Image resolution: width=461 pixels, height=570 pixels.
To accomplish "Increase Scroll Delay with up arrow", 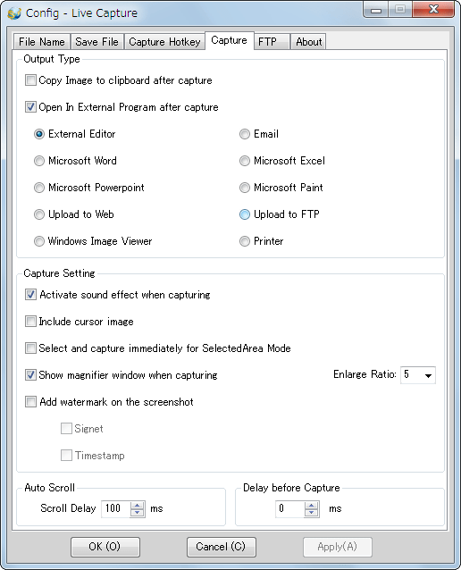I will tap(137, 505).
